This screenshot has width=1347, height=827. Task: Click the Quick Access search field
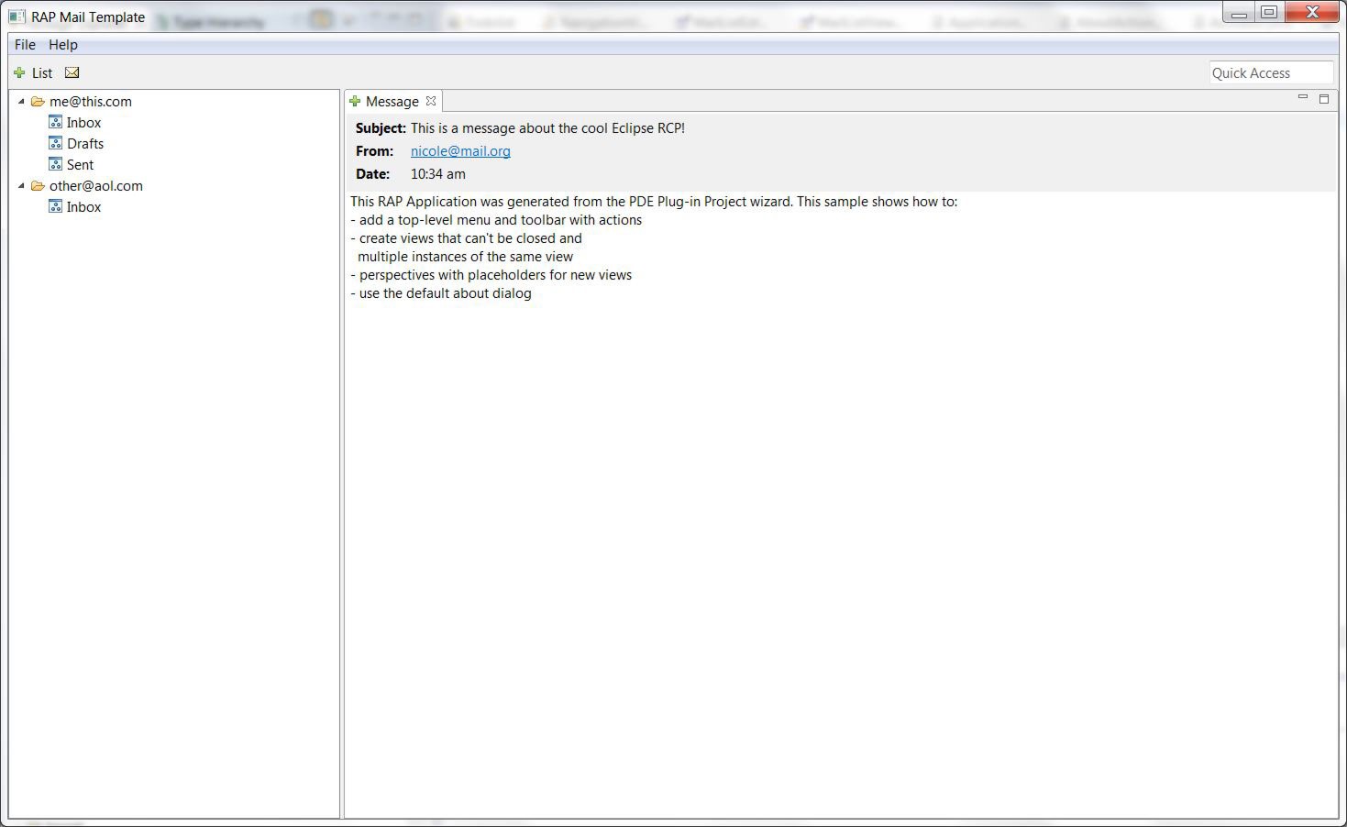click(1269, 73)
